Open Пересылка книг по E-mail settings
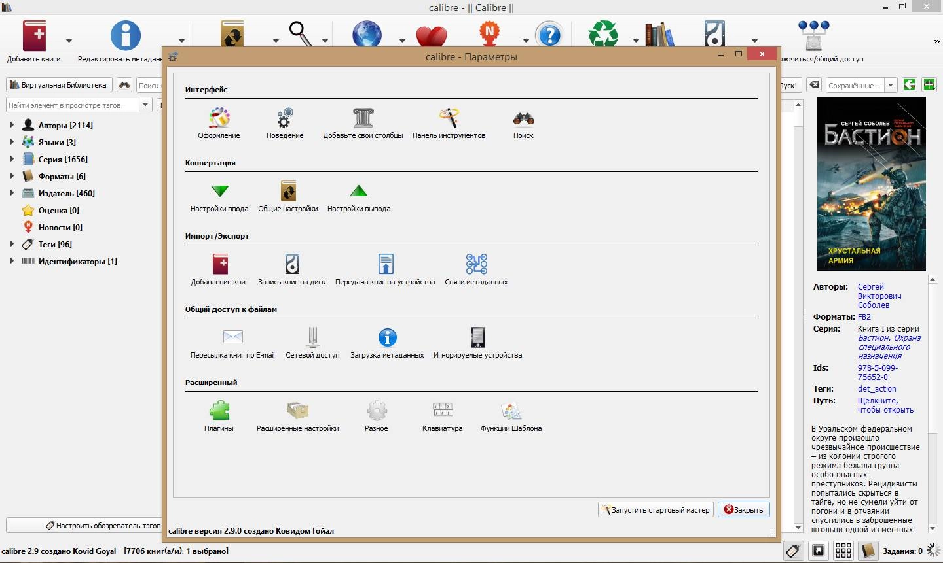943x563 pixels. 232,343
